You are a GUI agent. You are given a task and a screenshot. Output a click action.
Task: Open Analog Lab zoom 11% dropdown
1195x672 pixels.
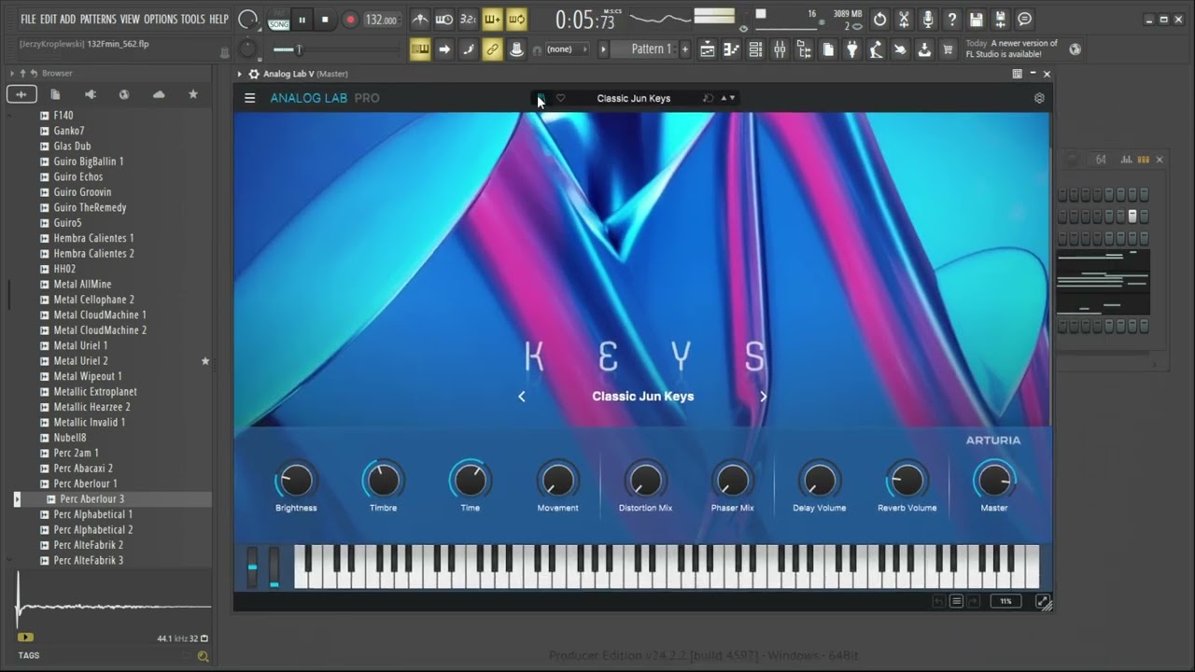coord(1006,601)
